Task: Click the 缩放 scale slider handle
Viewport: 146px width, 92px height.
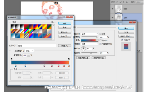Action: (91, 53)
